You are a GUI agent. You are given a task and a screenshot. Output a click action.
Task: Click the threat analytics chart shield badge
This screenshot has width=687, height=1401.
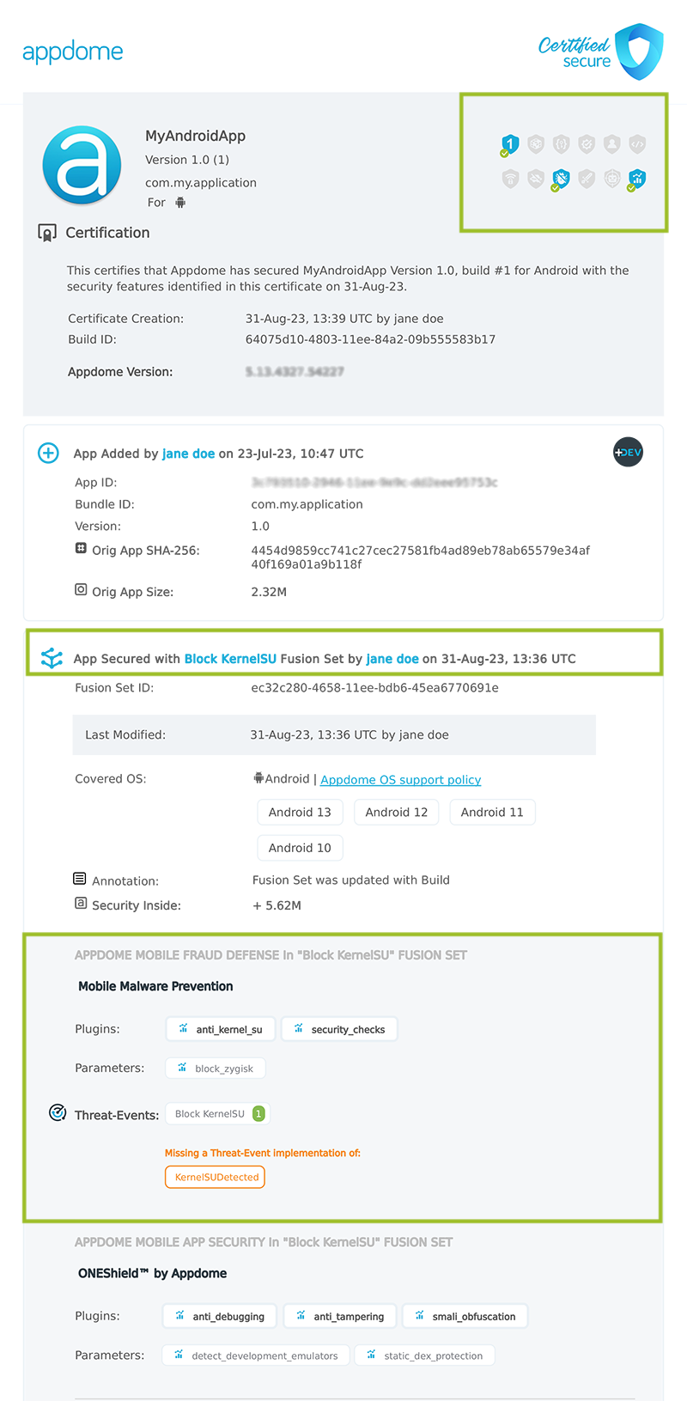[x=636, y=179]
